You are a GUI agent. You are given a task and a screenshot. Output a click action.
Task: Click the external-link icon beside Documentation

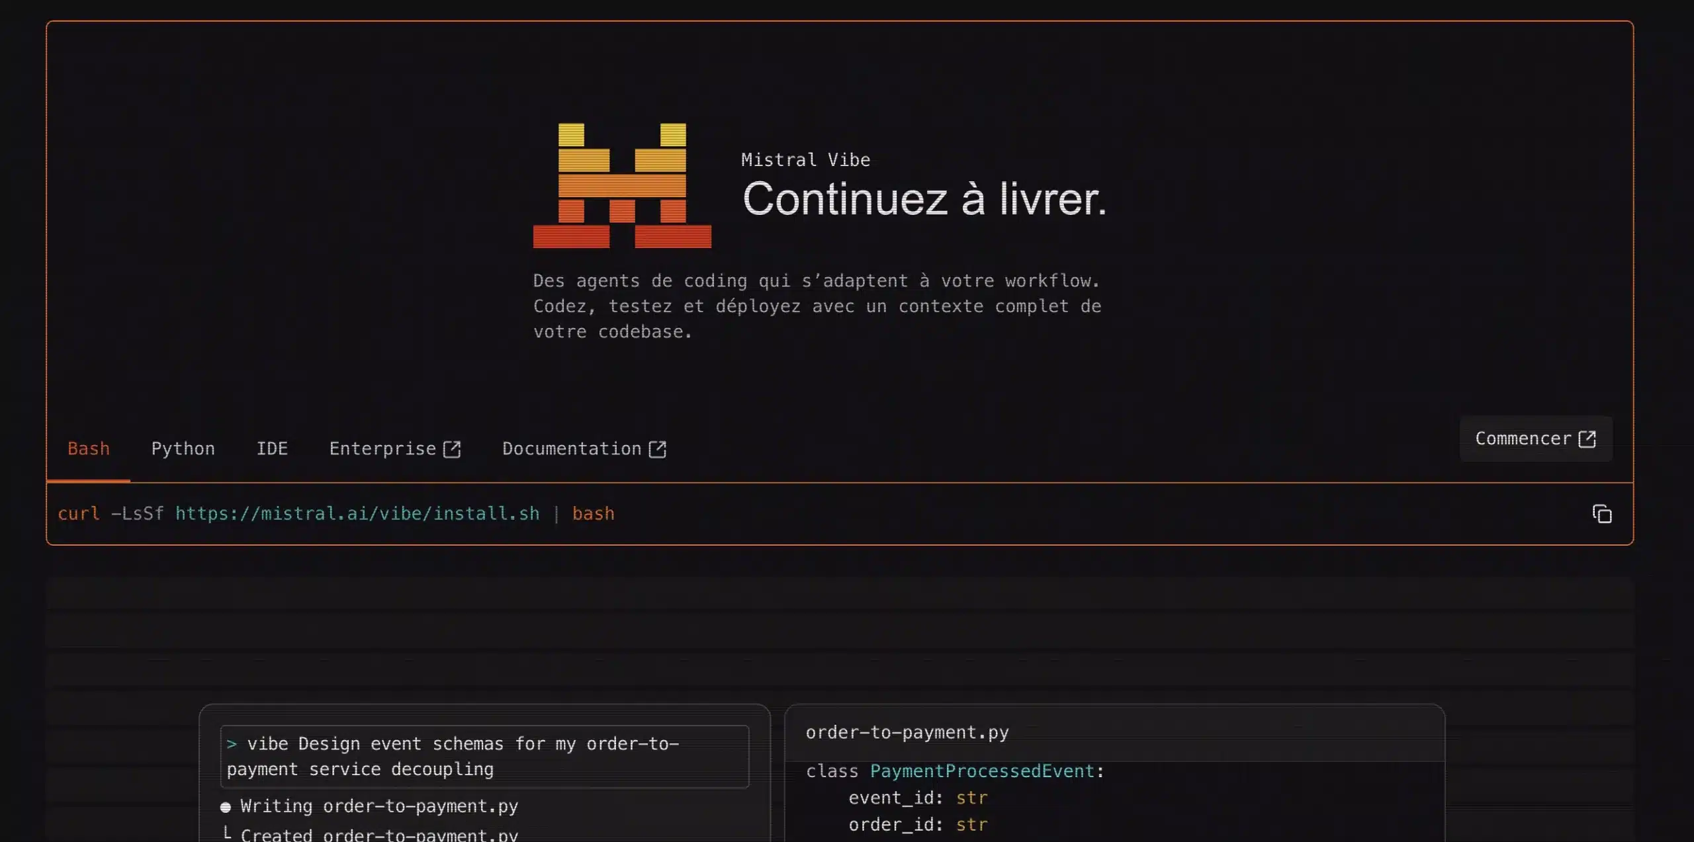click(658, 448)
